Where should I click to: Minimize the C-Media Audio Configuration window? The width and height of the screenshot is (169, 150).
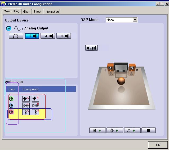158,4
